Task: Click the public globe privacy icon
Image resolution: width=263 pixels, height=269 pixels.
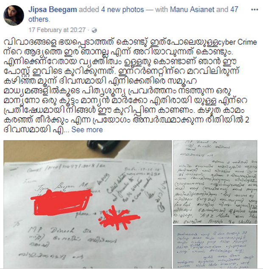Action: (94, 31)
